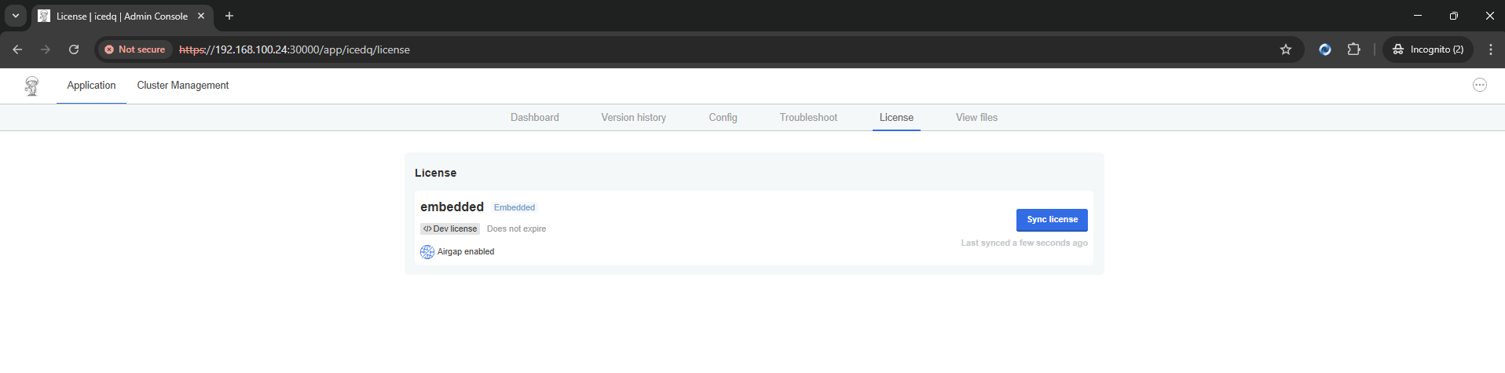Minimize the browser window
Viewport: 1505px width, 373px height.
(1418, 16)
